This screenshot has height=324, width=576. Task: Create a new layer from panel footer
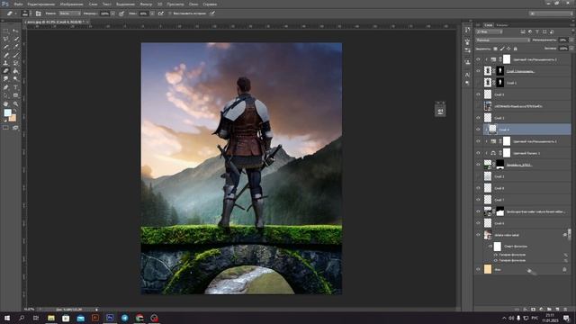(x=557, y=310)
